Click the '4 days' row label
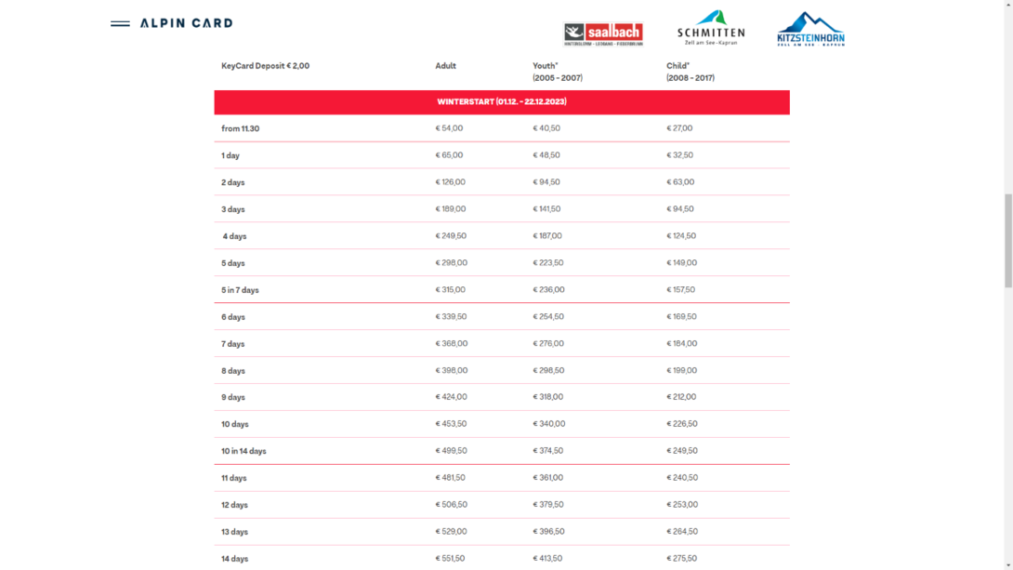The image size is (1013, 570). point(234,236)
